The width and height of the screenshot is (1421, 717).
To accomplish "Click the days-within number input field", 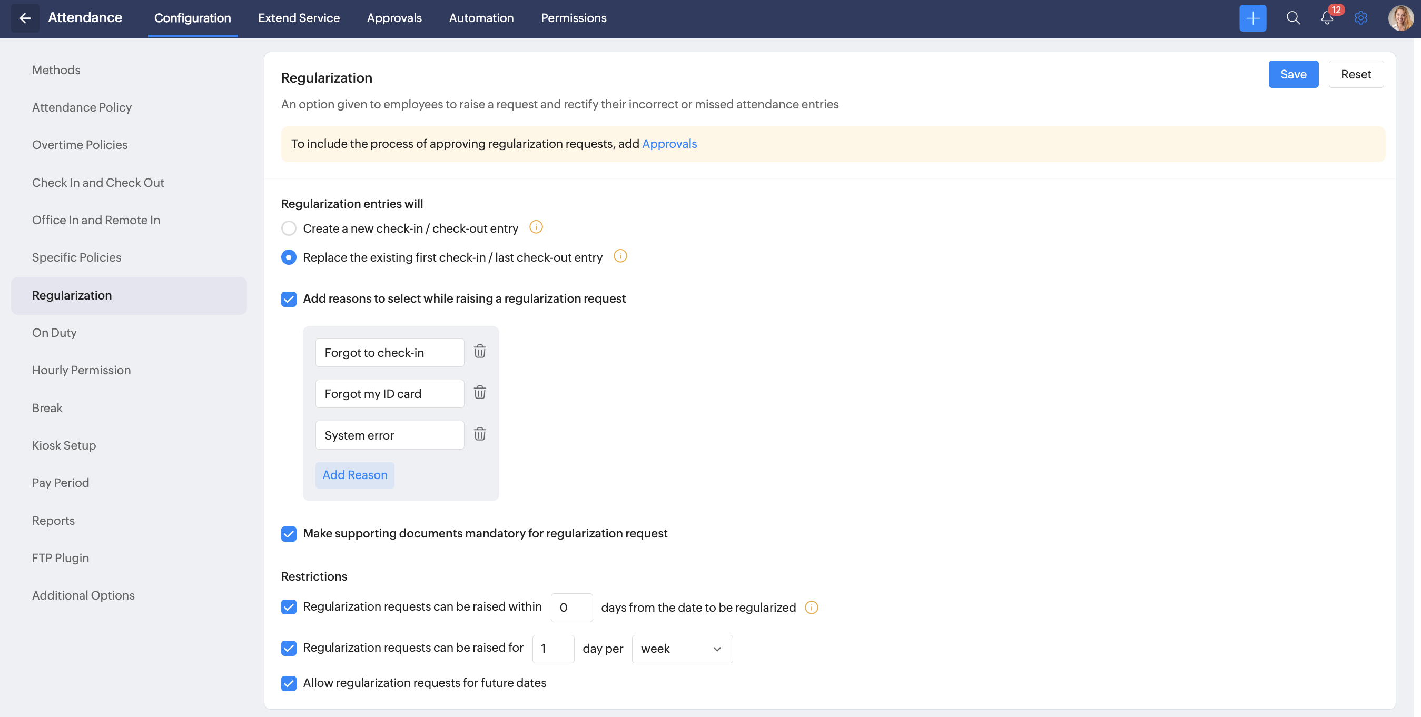I will [x=571, y=608].
